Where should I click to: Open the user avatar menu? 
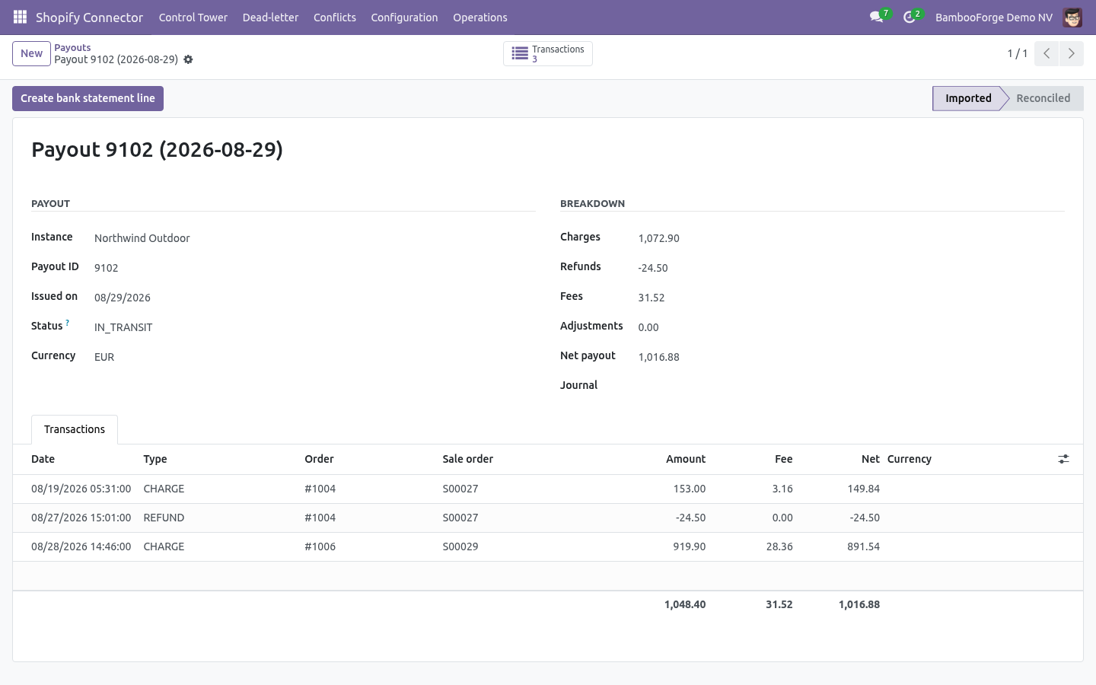tap(1072, 17)
